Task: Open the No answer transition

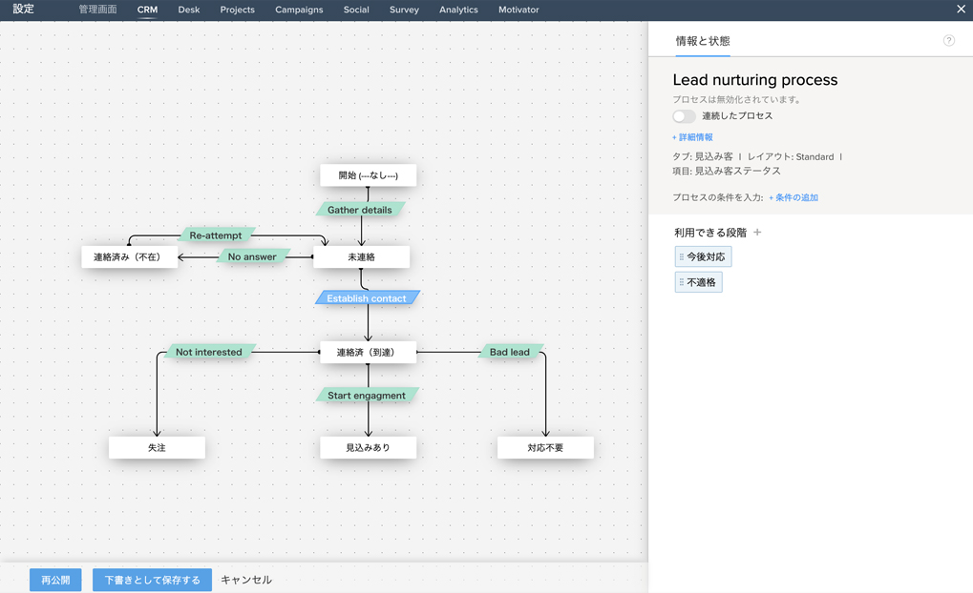Action: (252, 256)
